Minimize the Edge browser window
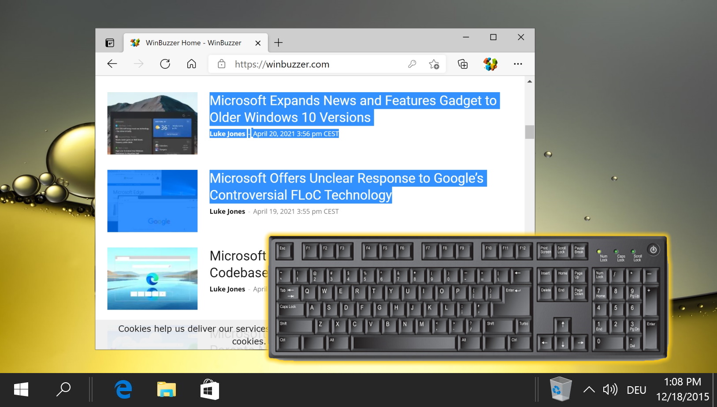Screen dimensions: 717x407 coord(466,37)
